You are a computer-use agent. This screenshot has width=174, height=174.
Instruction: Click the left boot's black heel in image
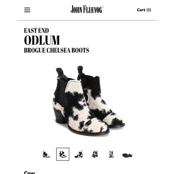(59, 115)
